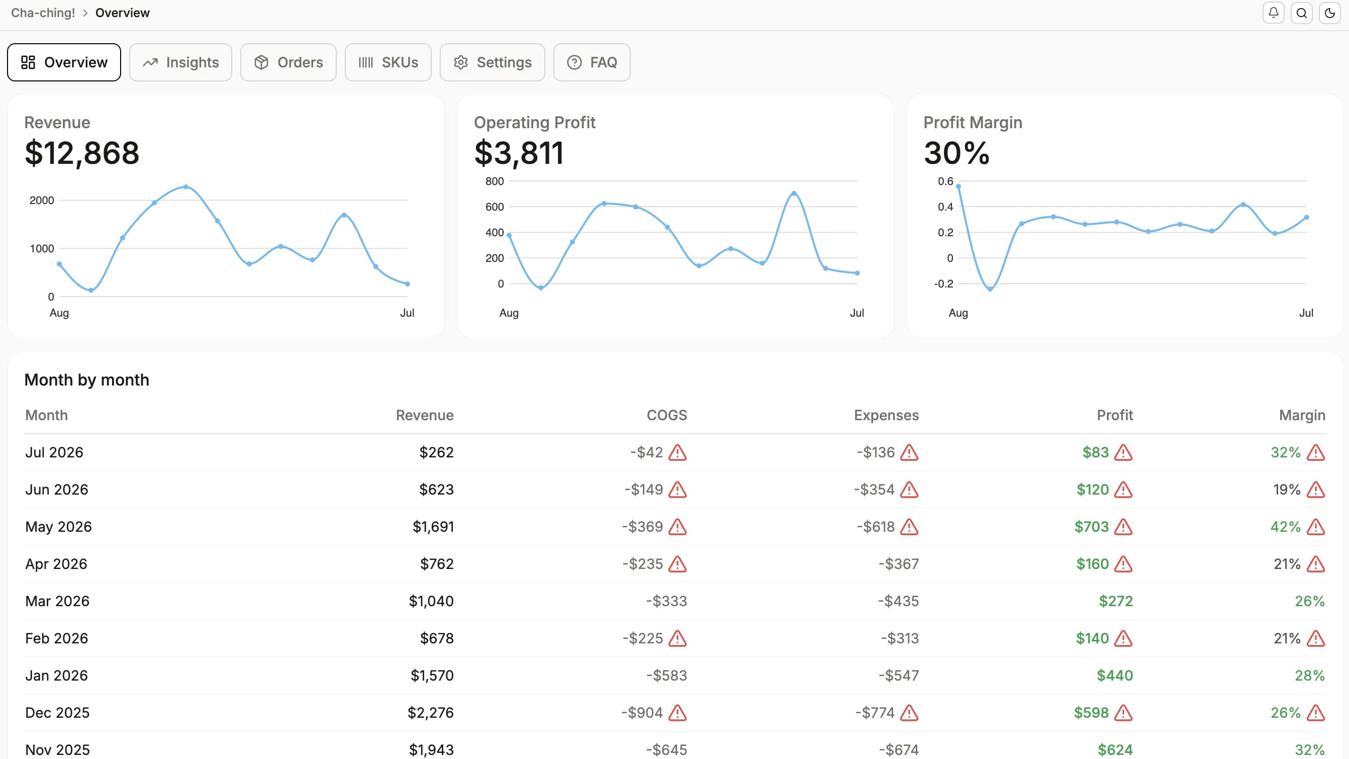Go to the SKUs tab
Image resolution: width=1349 pixels, height=759 pixels.
point(388,62)
